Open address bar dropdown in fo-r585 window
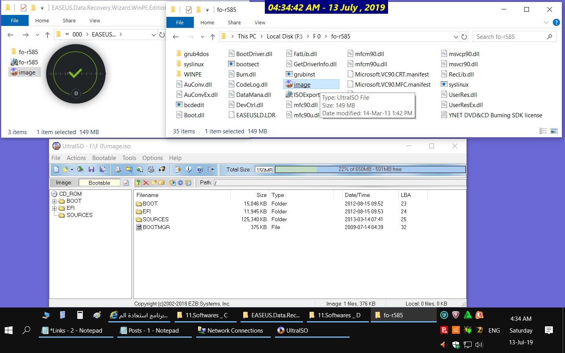This screenshot has width=565, height=353. pos(456,37)
